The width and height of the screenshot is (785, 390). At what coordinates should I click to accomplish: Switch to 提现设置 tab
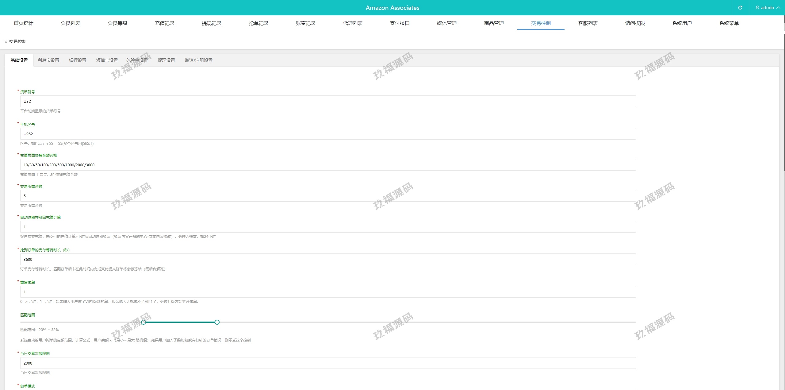click(166, 60)
